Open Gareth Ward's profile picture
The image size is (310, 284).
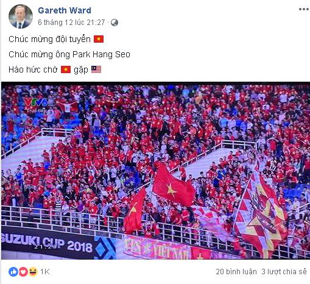[x=21, y=16]
